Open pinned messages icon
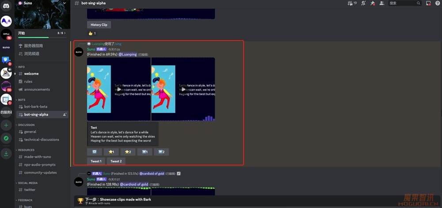Viewport: 442px width, 208px height. click(x=372, y=3)
